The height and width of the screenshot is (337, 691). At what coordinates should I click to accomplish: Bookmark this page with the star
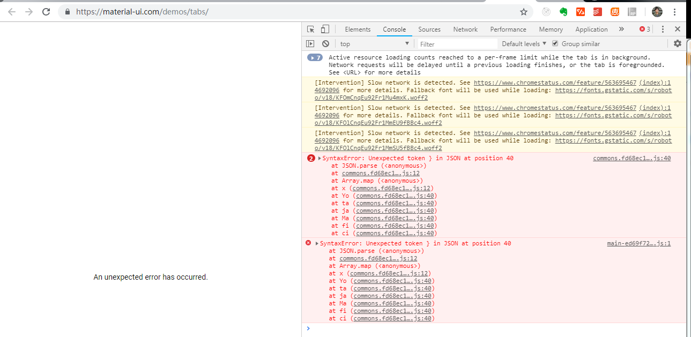tap(523, 11)
